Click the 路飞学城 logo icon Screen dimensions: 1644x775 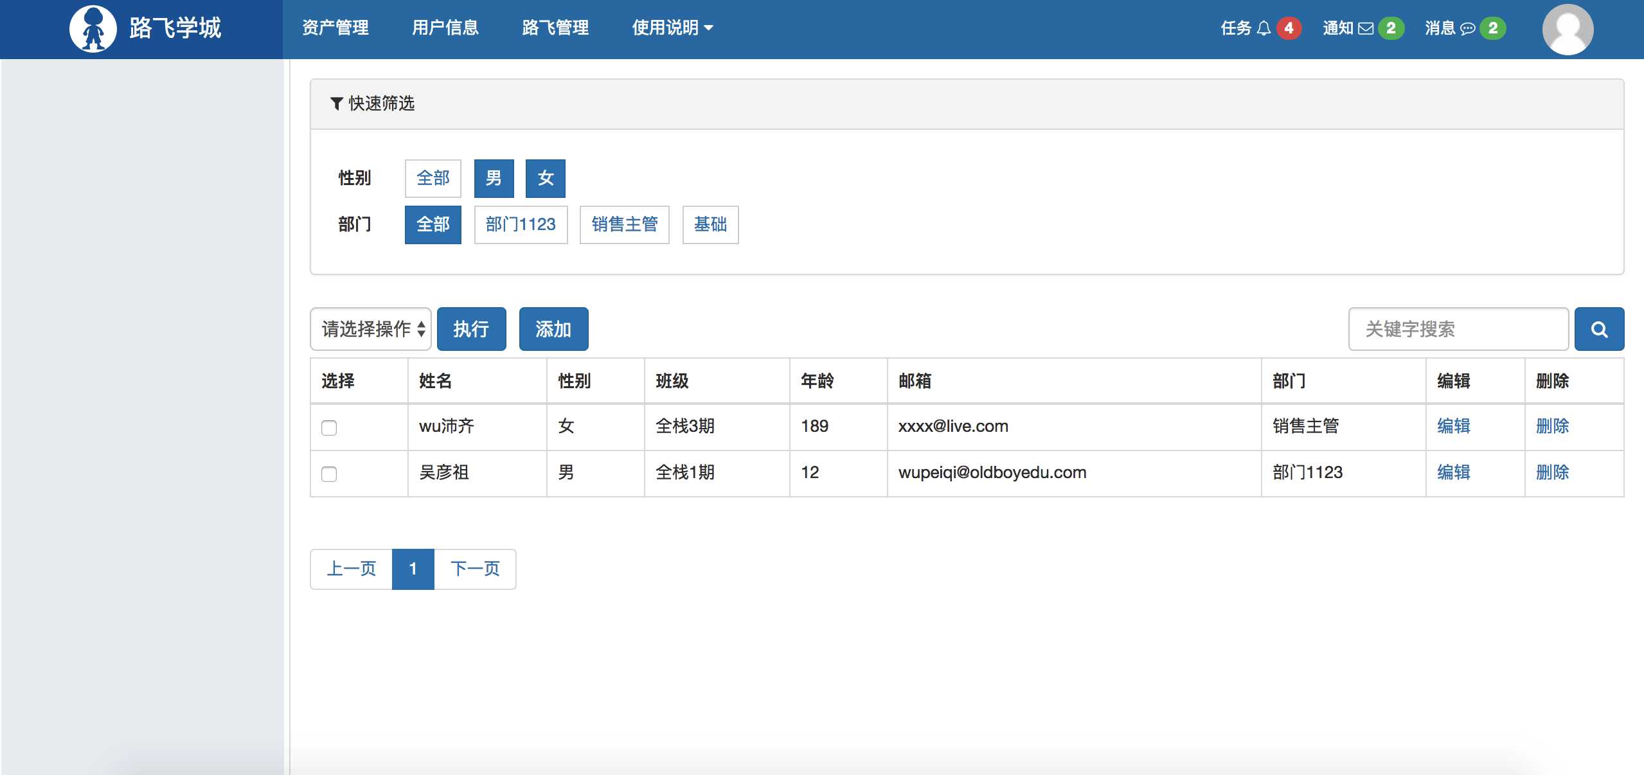coord(93,29)
